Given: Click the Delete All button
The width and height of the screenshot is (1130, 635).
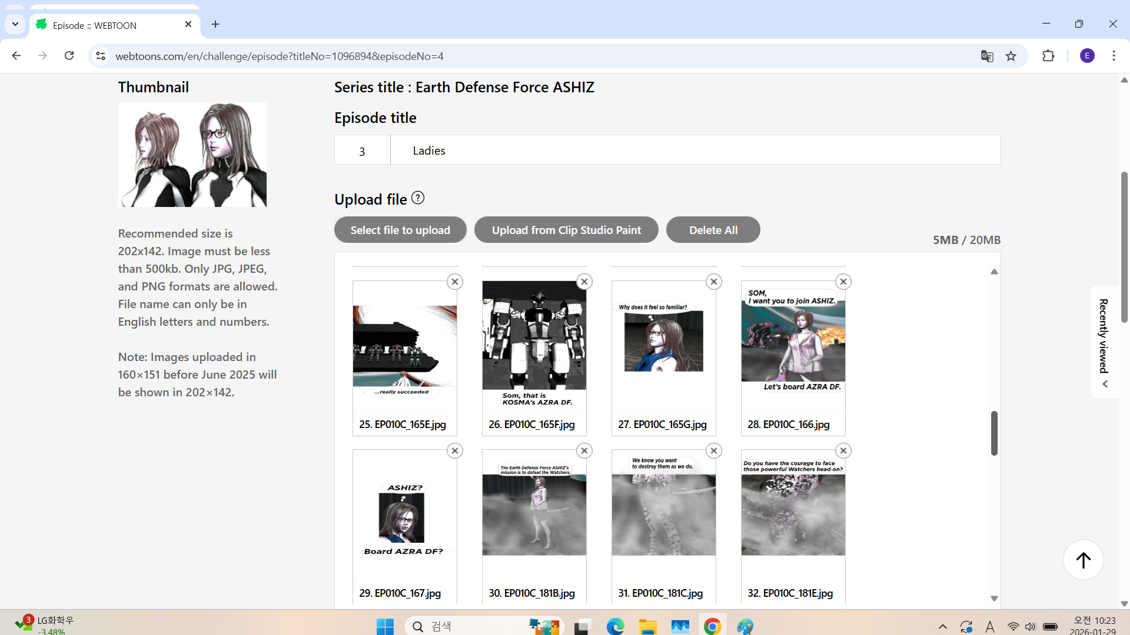Looking at the screenshot, I should coord(713,230).
